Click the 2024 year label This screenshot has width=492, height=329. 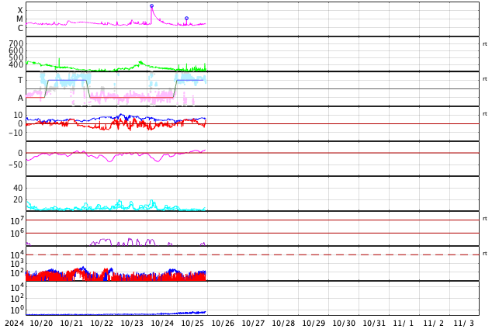pos(15,324)
